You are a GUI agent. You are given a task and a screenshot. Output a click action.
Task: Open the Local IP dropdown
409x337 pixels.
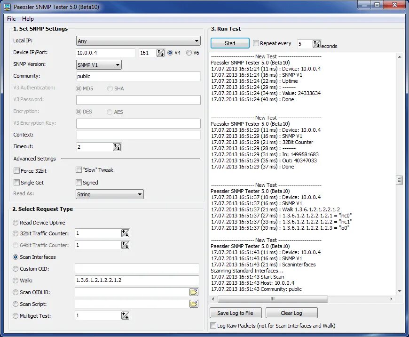pos(138,41)
